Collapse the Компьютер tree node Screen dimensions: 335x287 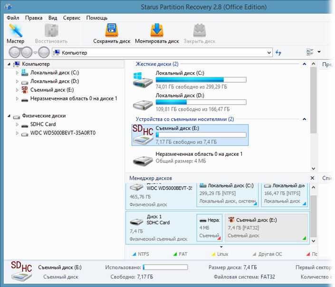(x=9, y=64)
